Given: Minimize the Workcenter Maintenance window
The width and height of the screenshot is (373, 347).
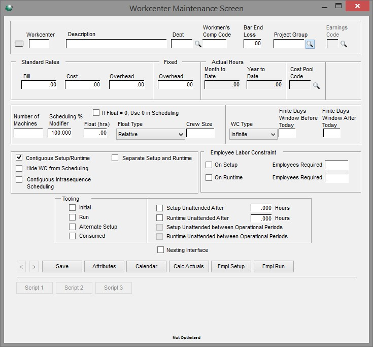Looking at the screenshot, I should coord(324,7).
